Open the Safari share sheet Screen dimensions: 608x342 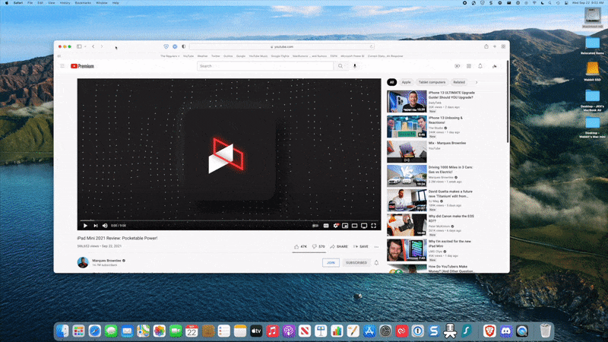click(486, 46)
